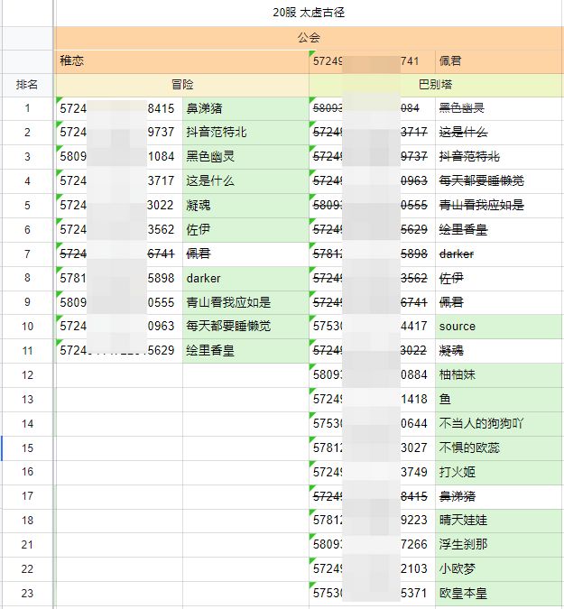The width and height of the screenshot is (564, 609).
Task: Click the 鱼 name cell
Action: [500, 400]
